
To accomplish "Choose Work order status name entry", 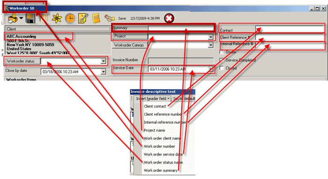I will point(163,162).
